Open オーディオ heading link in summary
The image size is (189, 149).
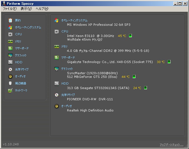pos(66,106)
